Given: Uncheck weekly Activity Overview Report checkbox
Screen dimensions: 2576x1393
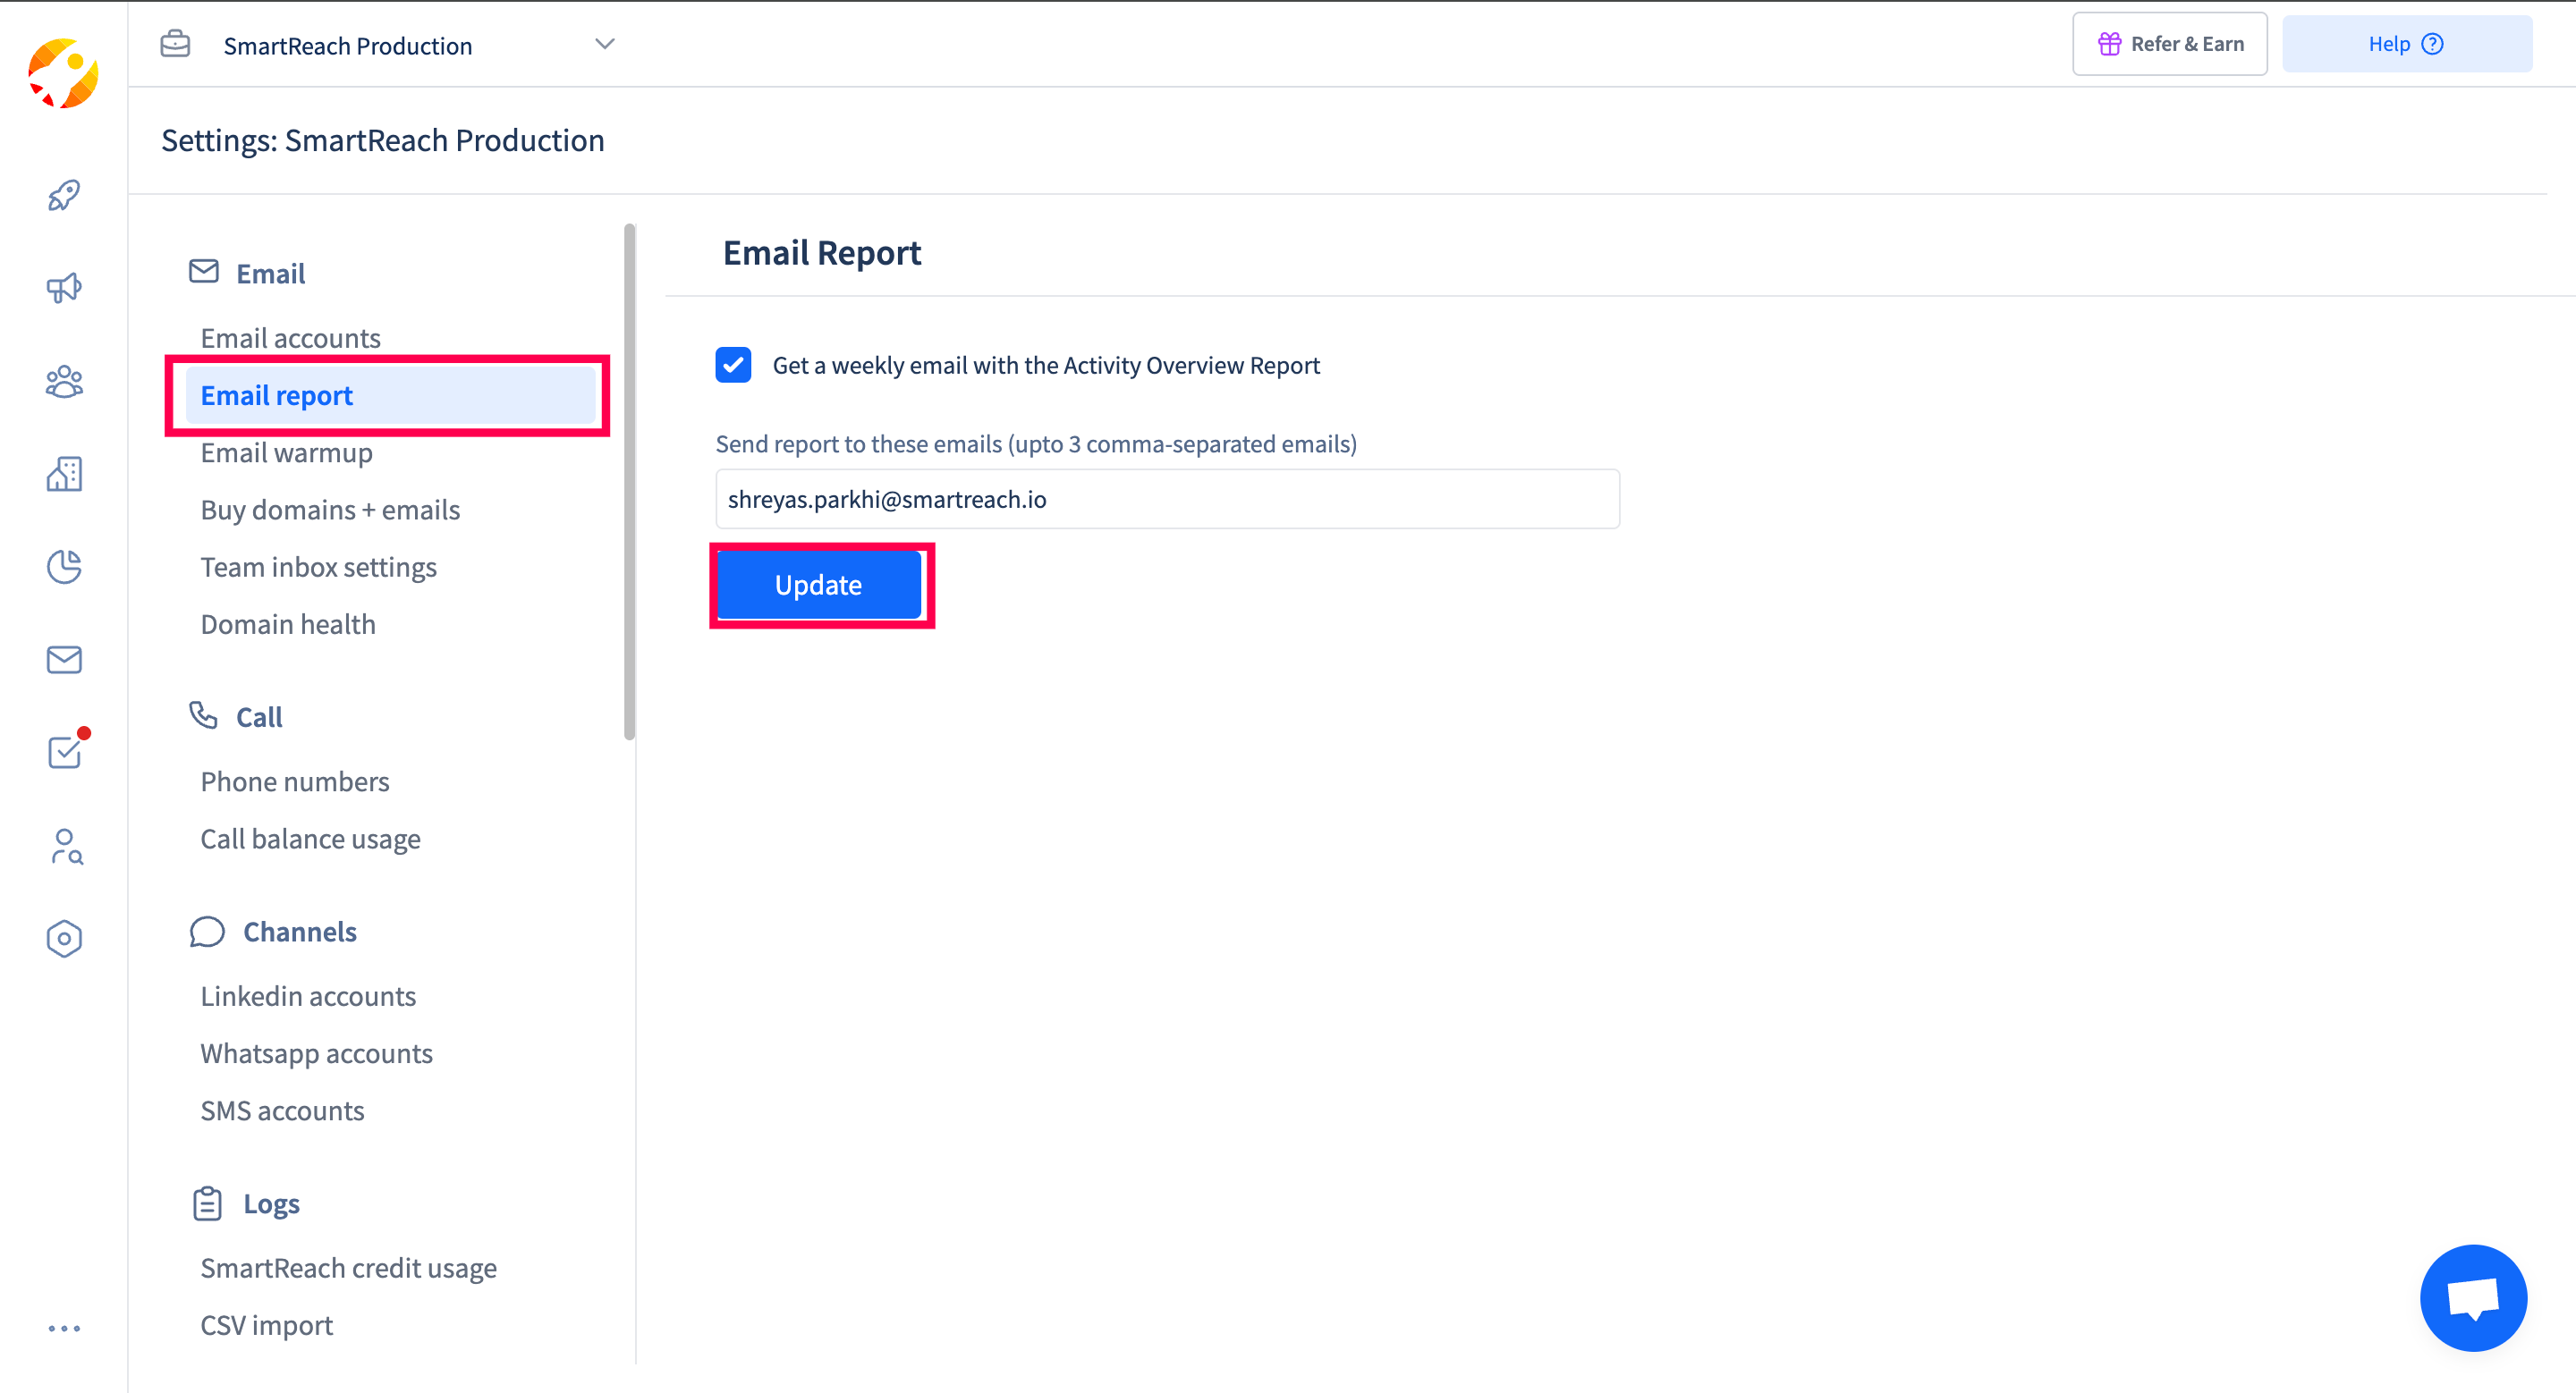Looking at the screenshot, I should click(x=733, y=365).
